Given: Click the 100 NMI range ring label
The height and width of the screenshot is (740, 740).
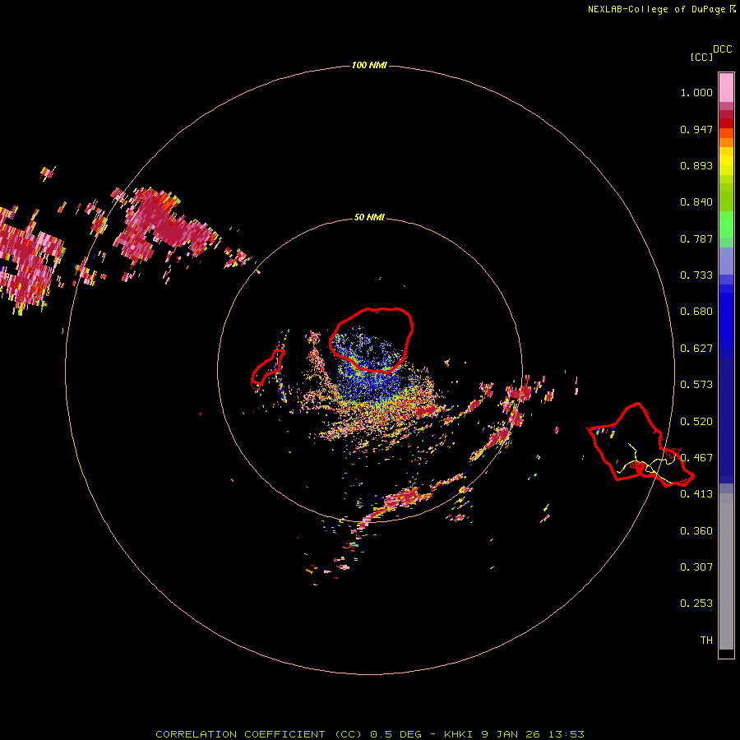Looking at the screenshot, I should pyautogui.click(x=369, y=65).
